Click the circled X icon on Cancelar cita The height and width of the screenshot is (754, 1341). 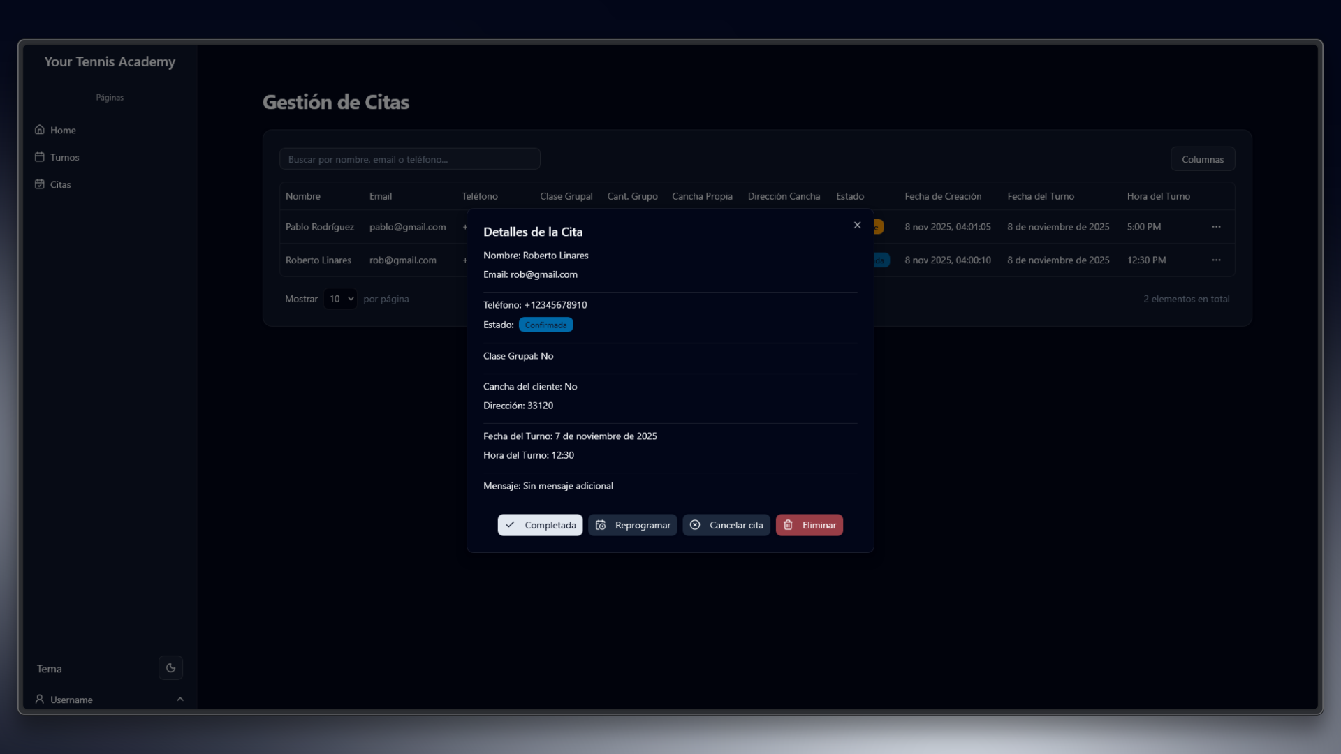[x=695, y=525]
